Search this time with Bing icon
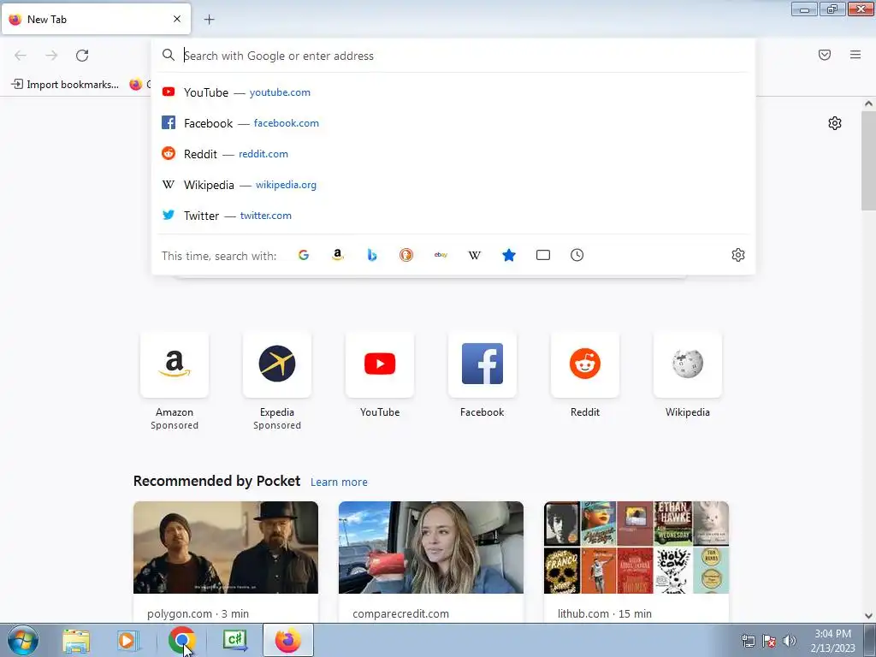This screenshot has height=657, width=876. pyautogui.click(x=372, y=255)
